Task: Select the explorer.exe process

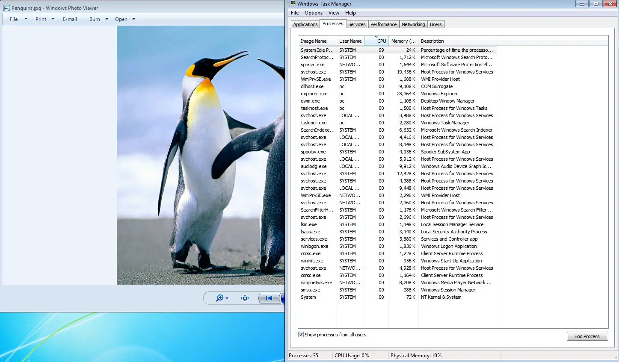Action: tap(397, 94)
